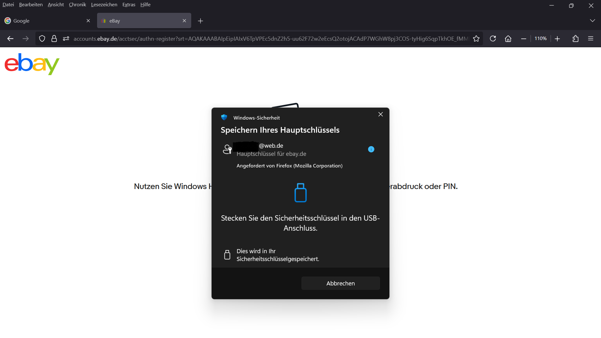The image size is (601, 338).
Task: Open the site permissions controls icon
Action: [x=66, y=38]
